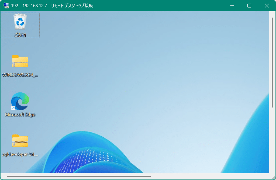This screenshot has height=180, width=276.
Task: Click the horizontal scrollbar thumb
Action: point(78,176)
